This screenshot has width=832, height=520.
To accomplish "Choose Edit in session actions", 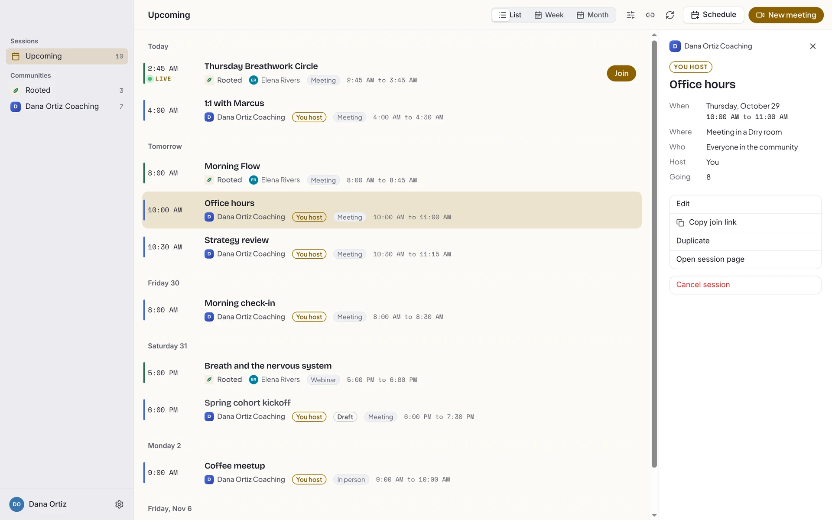I will coord(745,204).
